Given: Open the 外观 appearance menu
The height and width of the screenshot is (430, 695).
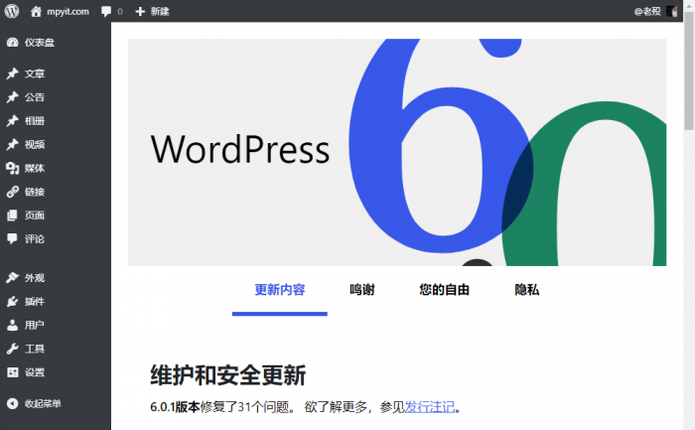Looking at the screenshot, I should pyautogui.click(x=34, y=278).
